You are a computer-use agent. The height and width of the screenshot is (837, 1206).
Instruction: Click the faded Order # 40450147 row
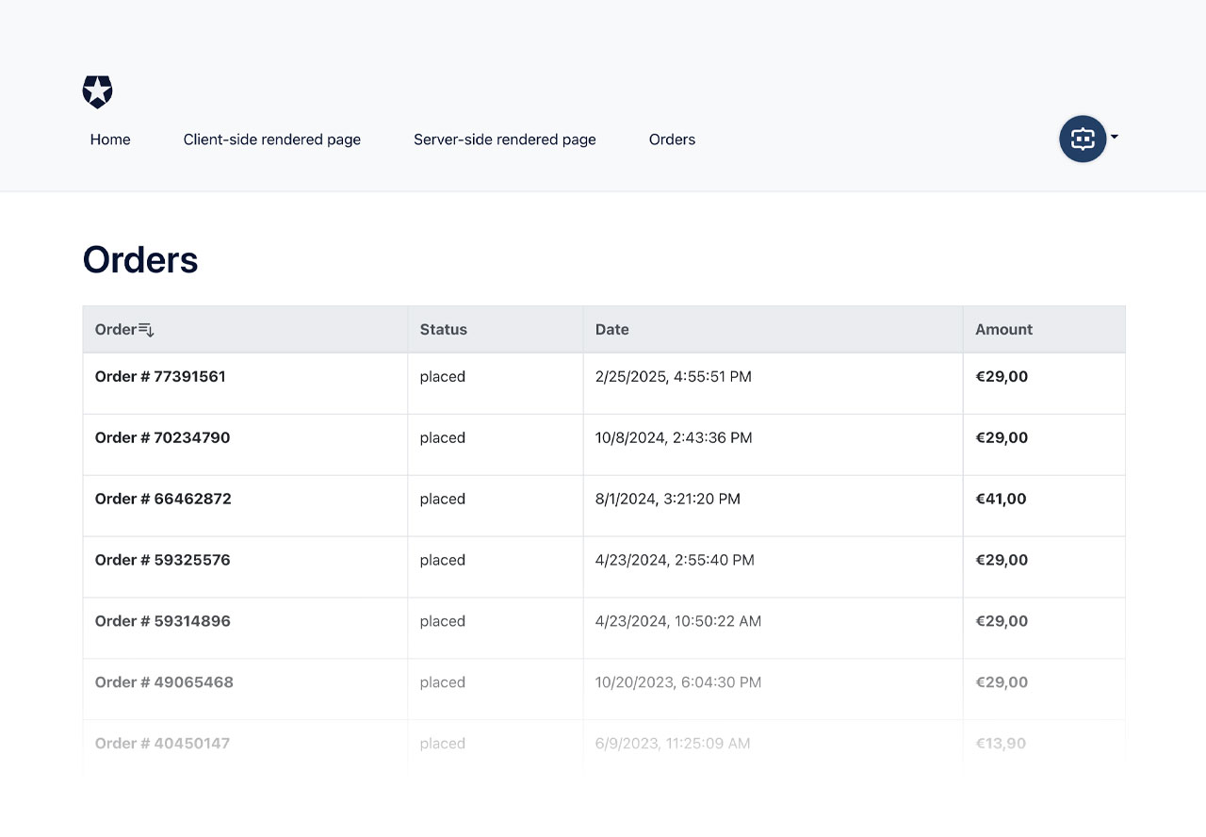tap(163, 743)
